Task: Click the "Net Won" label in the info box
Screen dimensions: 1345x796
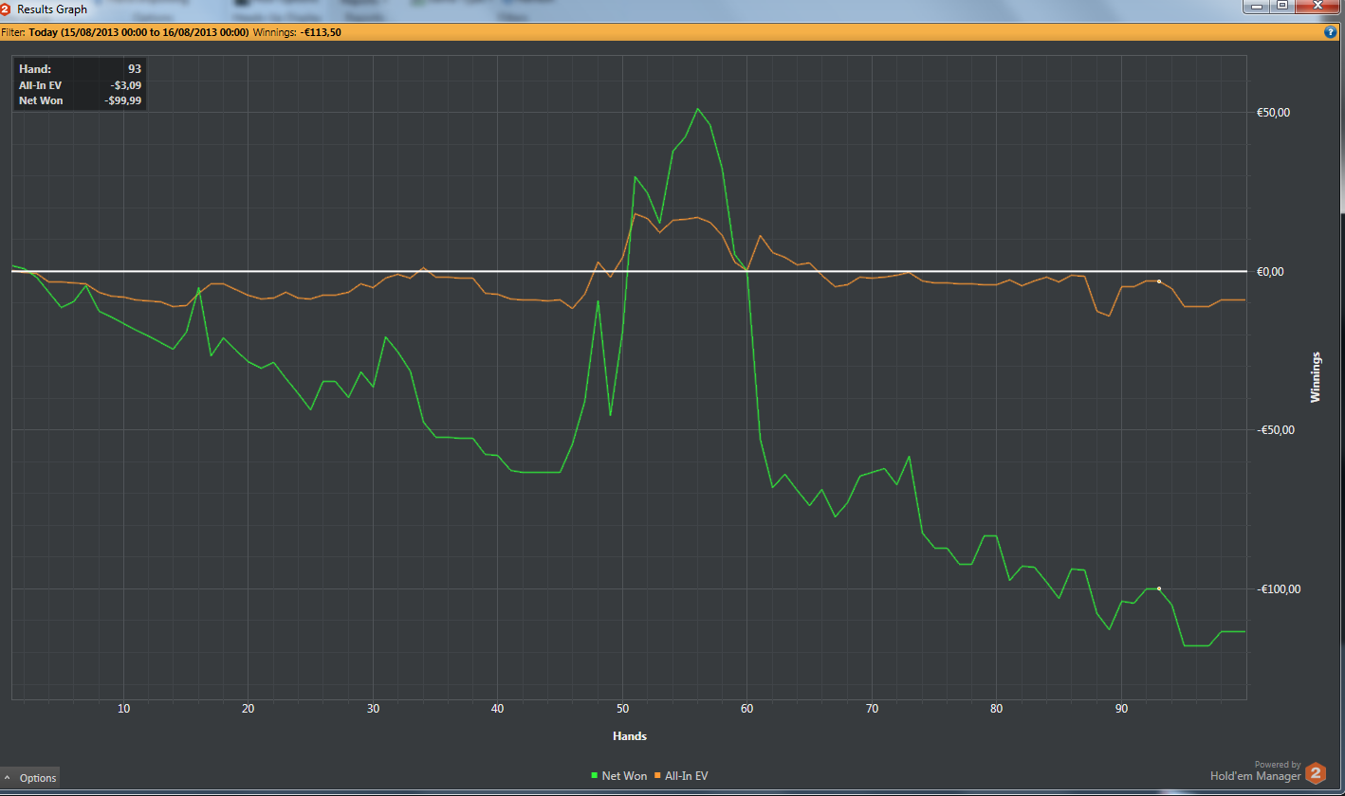Action: [x=41, y=100]
